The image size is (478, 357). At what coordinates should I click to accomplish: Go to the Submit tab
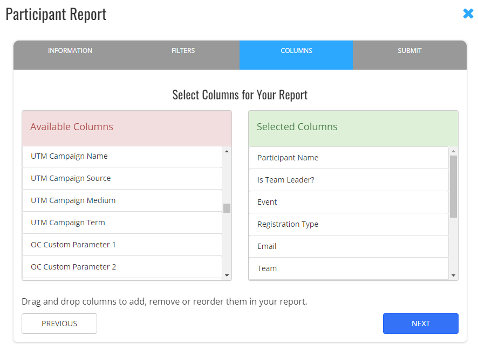[409, 51]
